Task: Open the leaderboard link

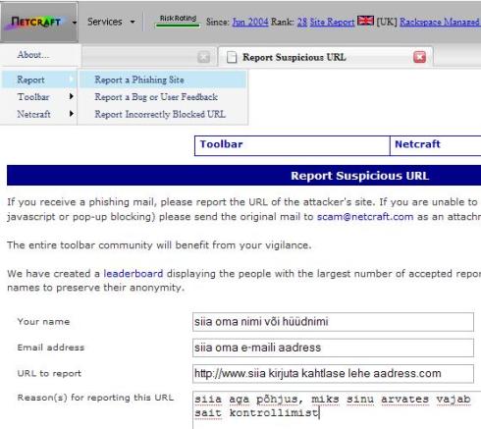Action: pos(134,274)
